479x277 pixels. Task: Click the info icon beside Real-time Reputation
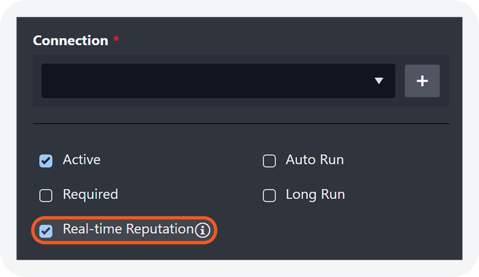[202, 230]
